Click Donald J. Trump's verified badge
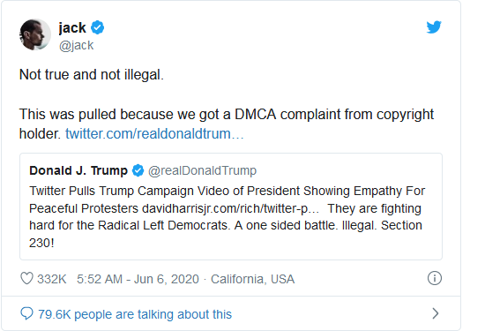 (x=138, y=170)
